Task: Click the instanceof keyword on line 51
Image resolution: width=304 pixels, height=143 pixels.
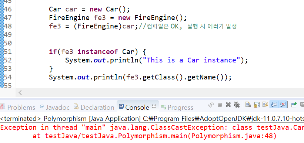Action: (x=98, y=52)
